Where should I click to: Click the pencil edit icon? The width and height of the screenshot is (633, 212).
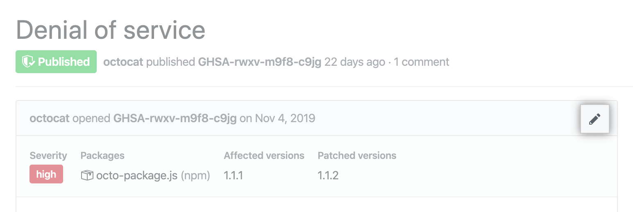(594, 119)
